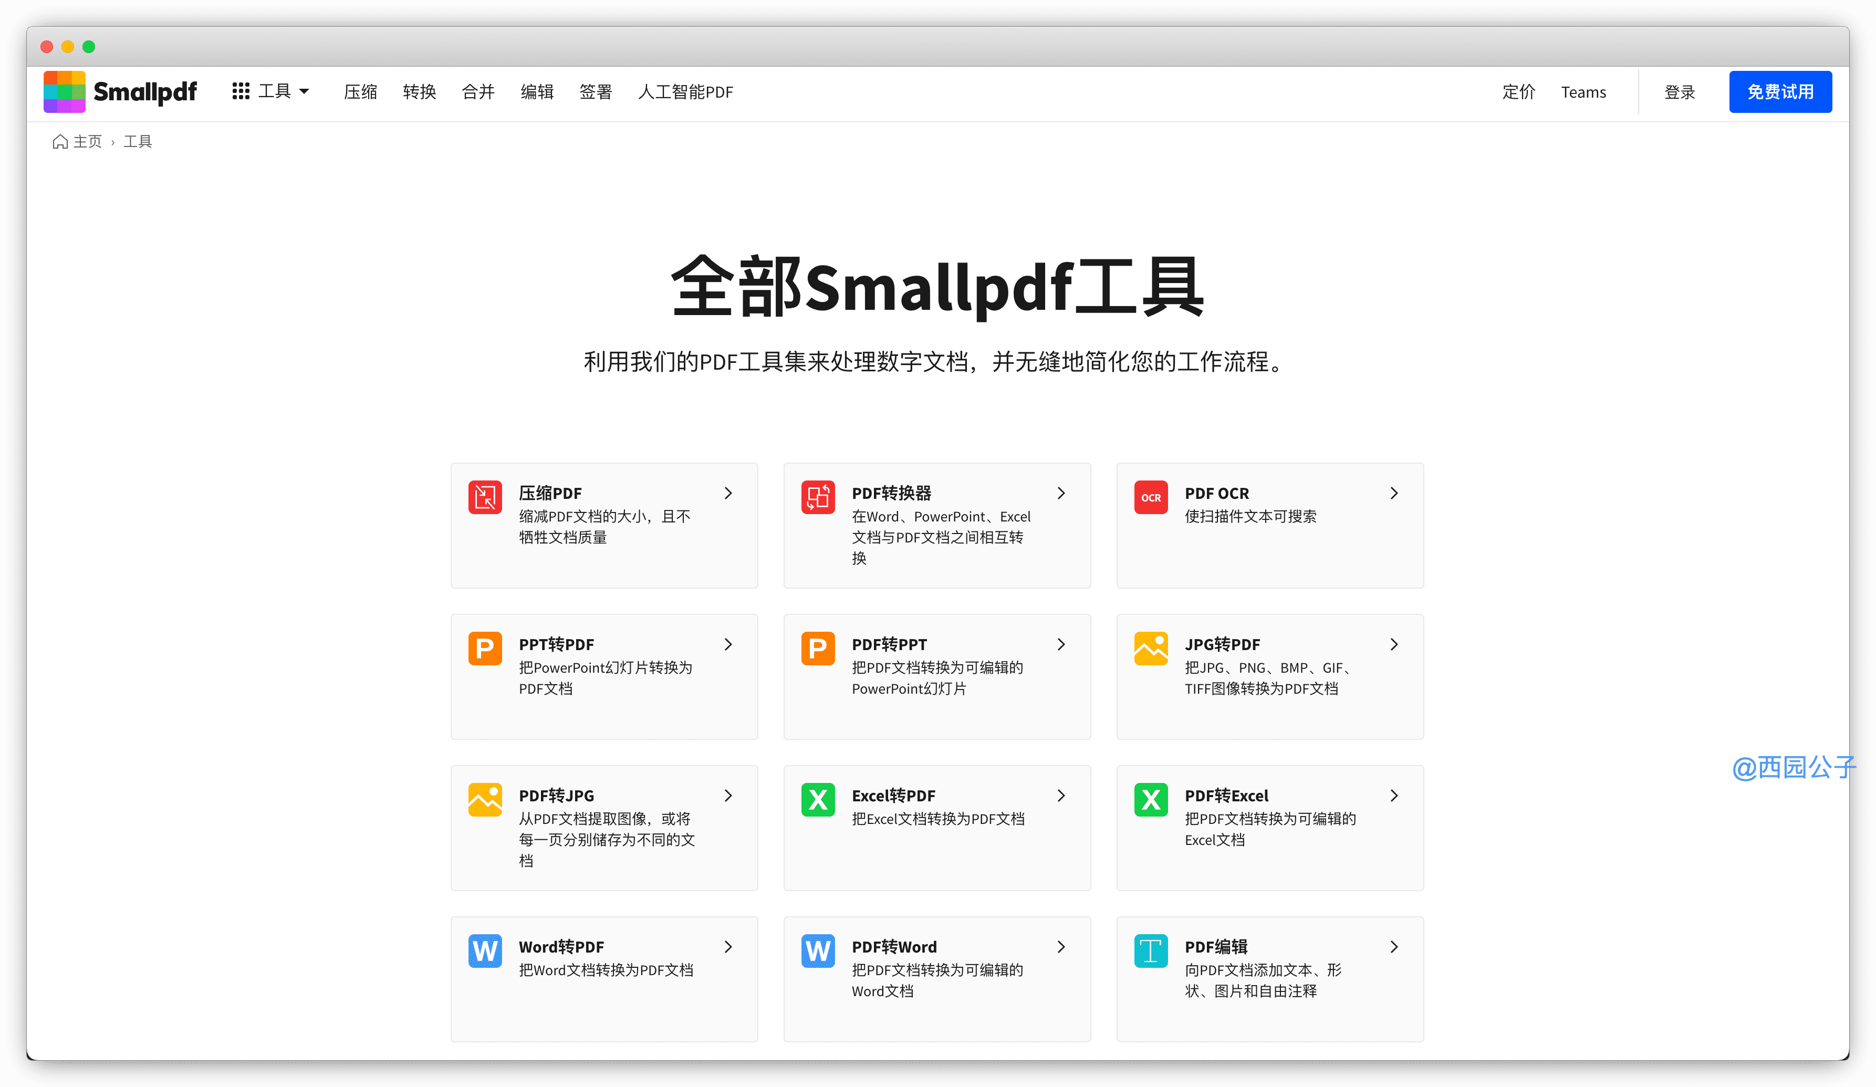Open the 压缩PDF card title

pyautogui.click(x=550, y=493)
